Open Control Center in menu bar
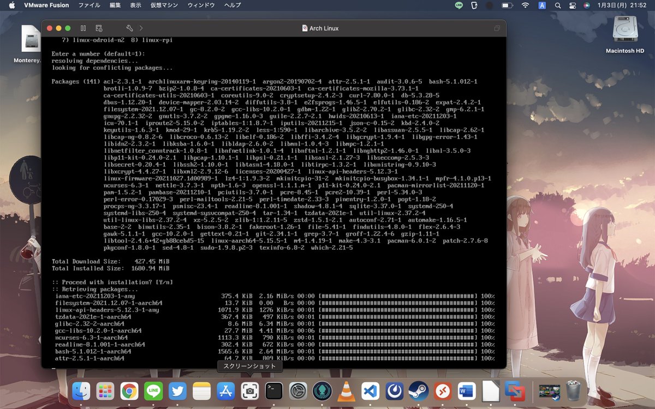The height and width of the screenshot is (409, 655). pyautogui.click(x=572, y=5)
